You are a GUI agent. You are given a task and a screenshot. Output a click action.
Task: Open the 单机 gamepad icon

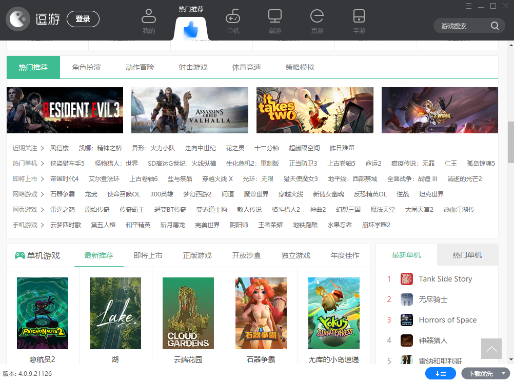point(233,16)
